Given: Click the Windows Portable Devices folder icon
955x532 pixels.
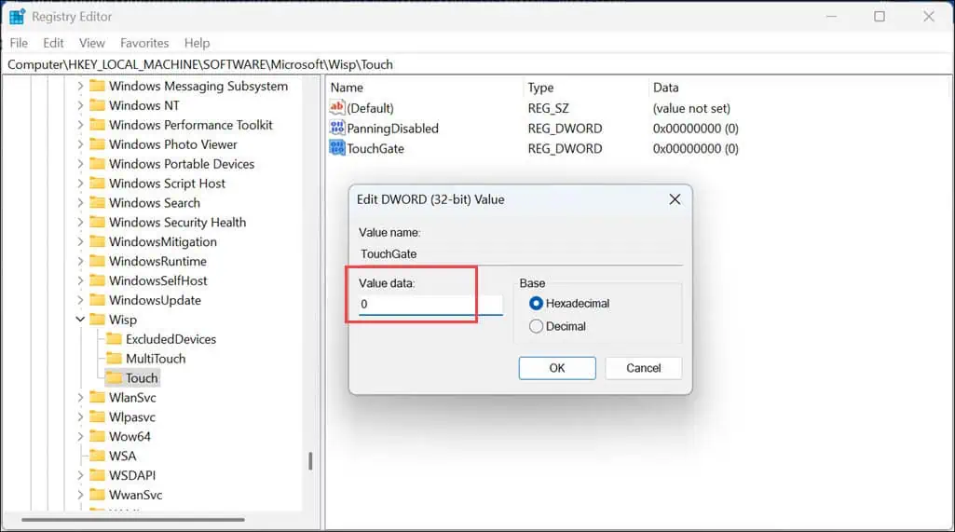Looking at the screenshot, I should pyautogui.click(x=97, y=164).
